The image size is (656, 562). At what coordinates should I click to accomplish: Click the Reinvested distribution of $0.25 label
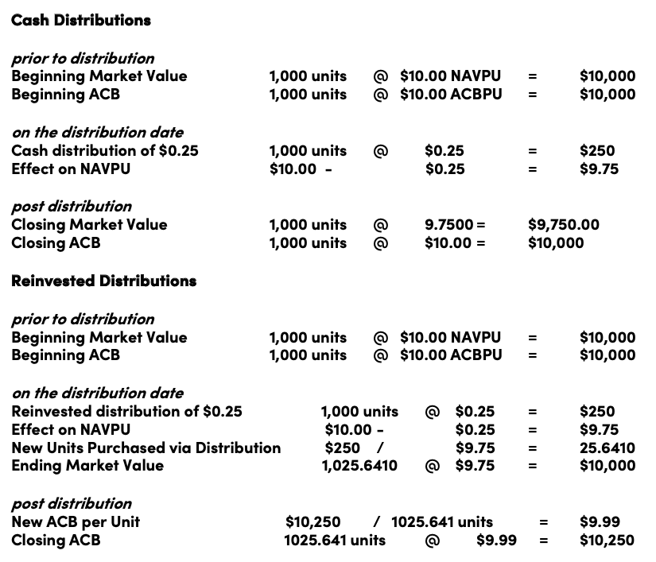pos(126,412)
